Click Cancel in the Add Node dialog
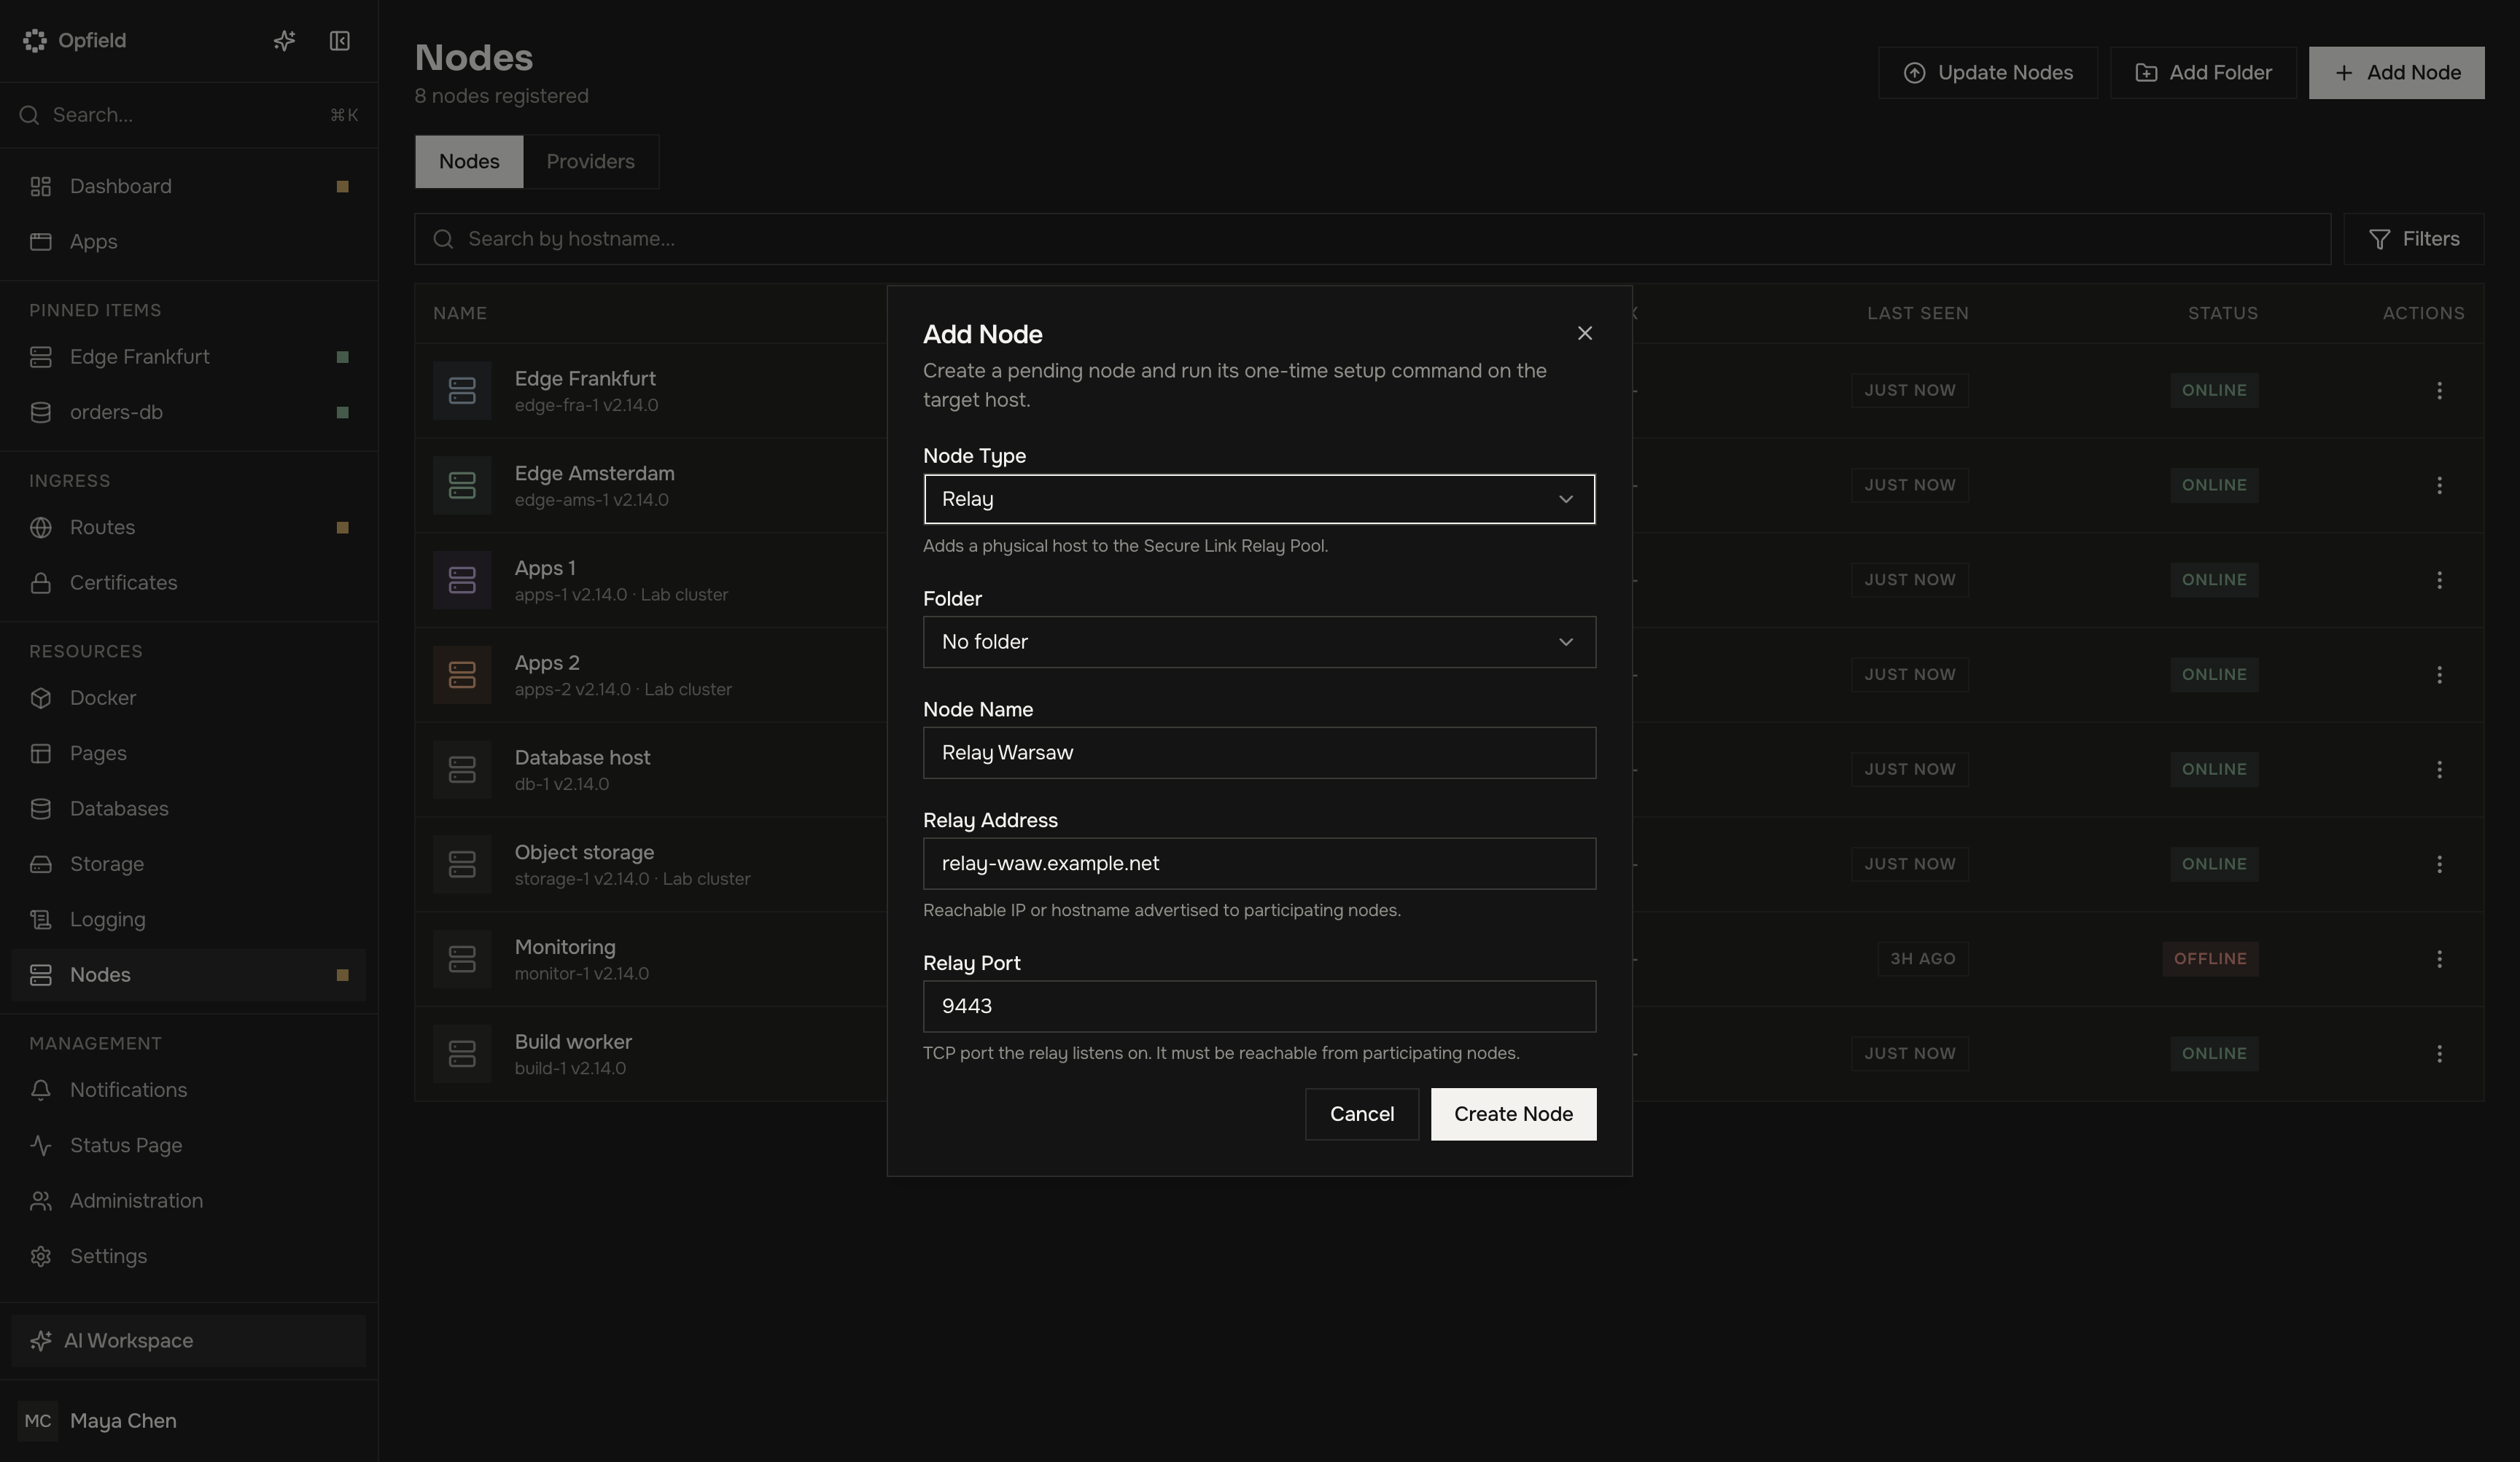Viewport: 2520px width, 1462px height. point(1361,1114)
